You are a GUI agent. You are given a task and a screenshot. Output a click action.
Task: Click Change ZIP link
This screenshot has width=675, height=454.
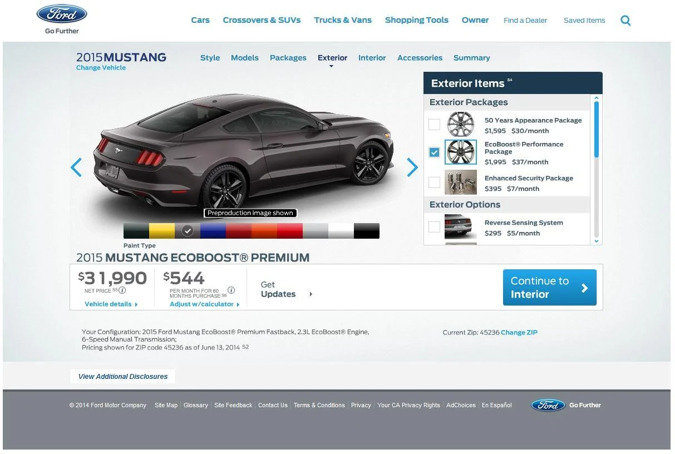(x=519, y=333)
